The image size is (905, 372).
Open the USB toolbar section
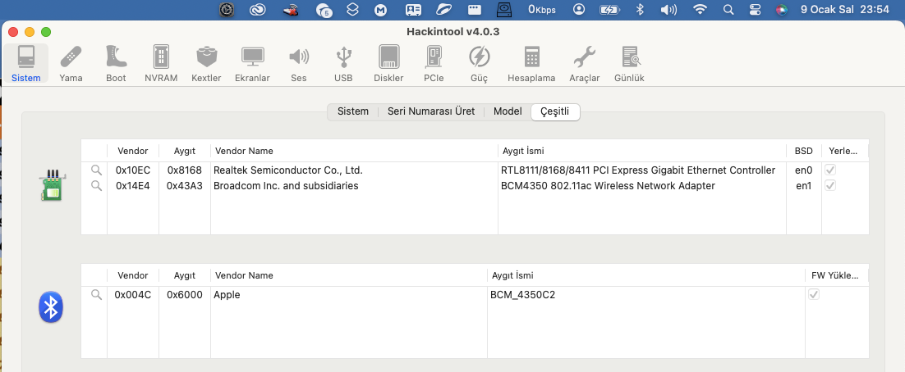point(343,64)
